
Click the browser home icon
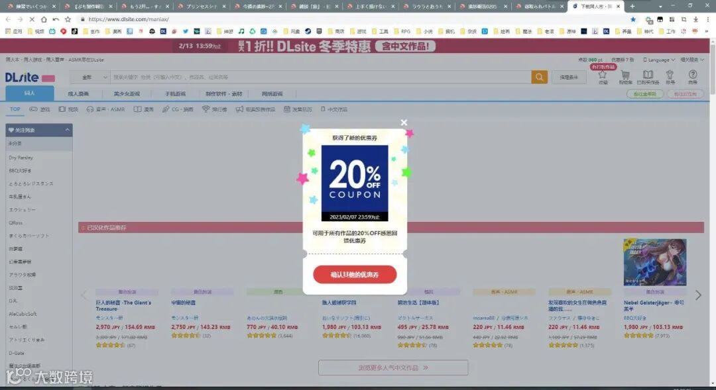[x=44, y=20]
